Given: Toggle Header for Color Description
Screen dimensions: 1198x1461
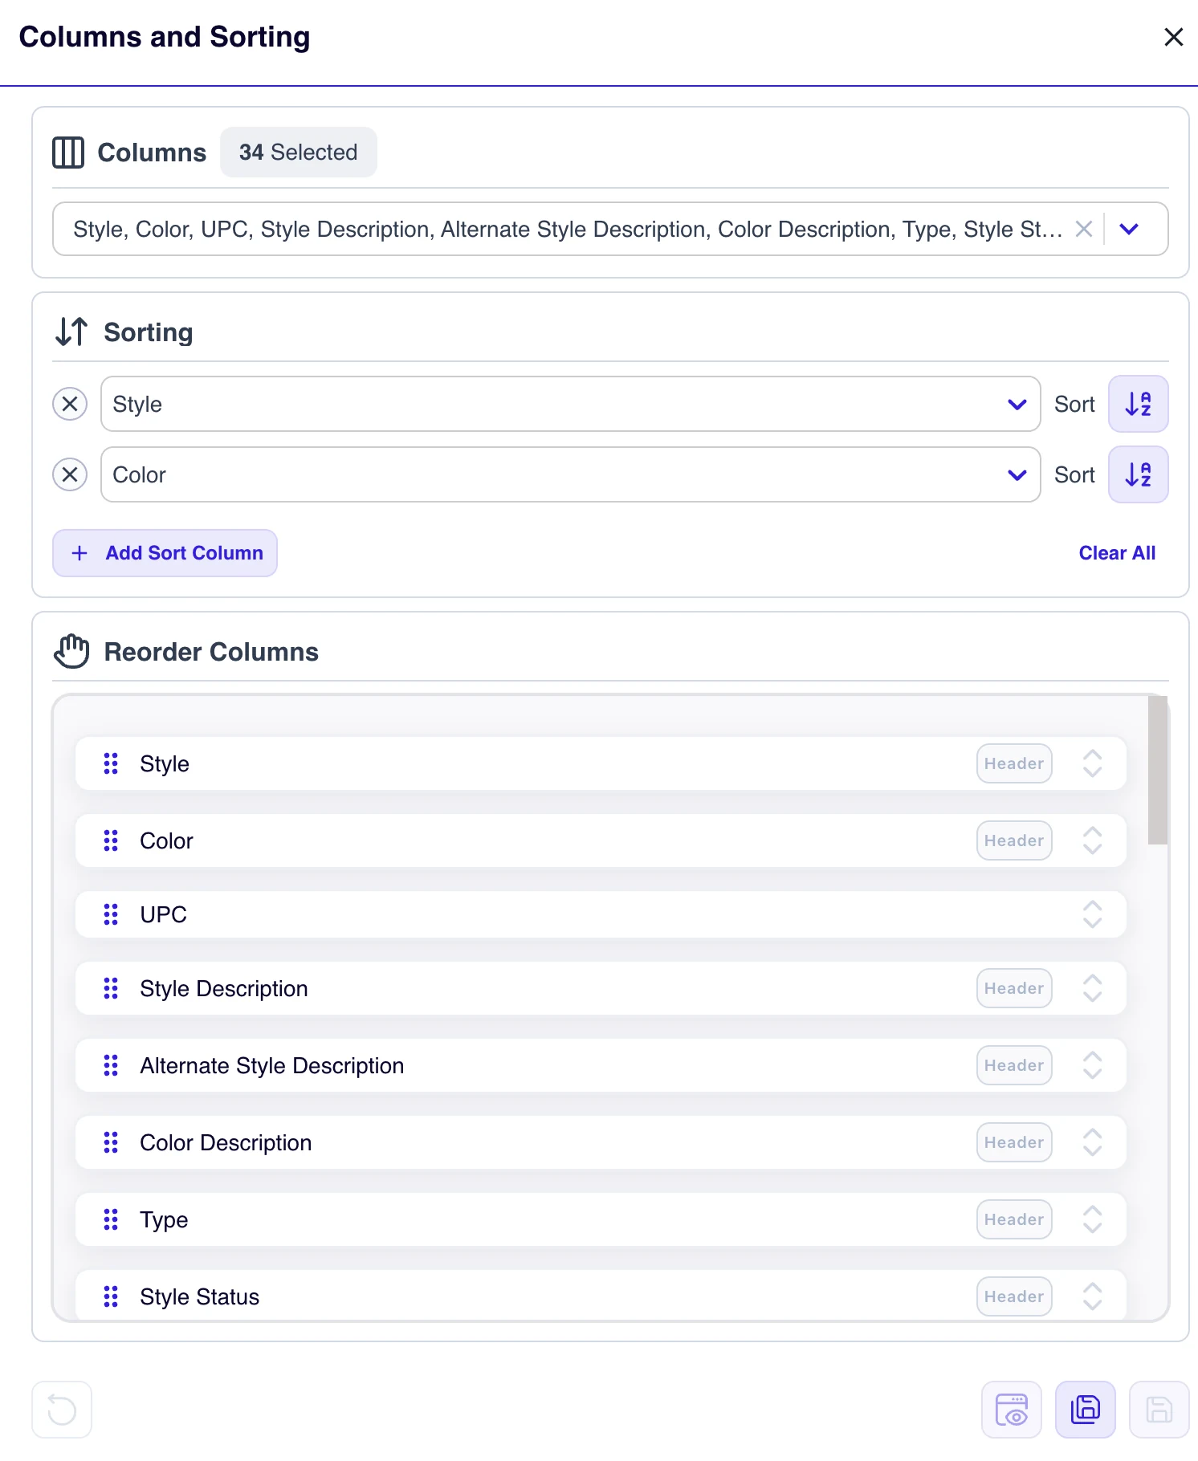Looking at the screenshot, I should tap(1014, 1142).
